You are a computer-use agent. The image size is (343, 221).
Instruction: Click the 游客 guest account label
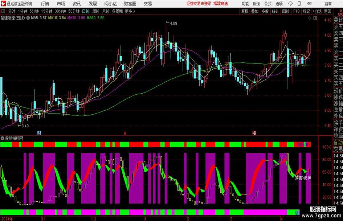coord(328,4)
